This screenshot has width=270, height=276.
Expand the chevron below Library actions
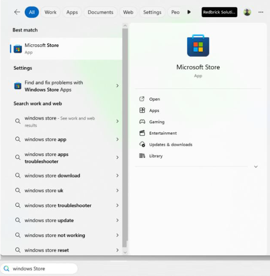(x=256, y=167)
